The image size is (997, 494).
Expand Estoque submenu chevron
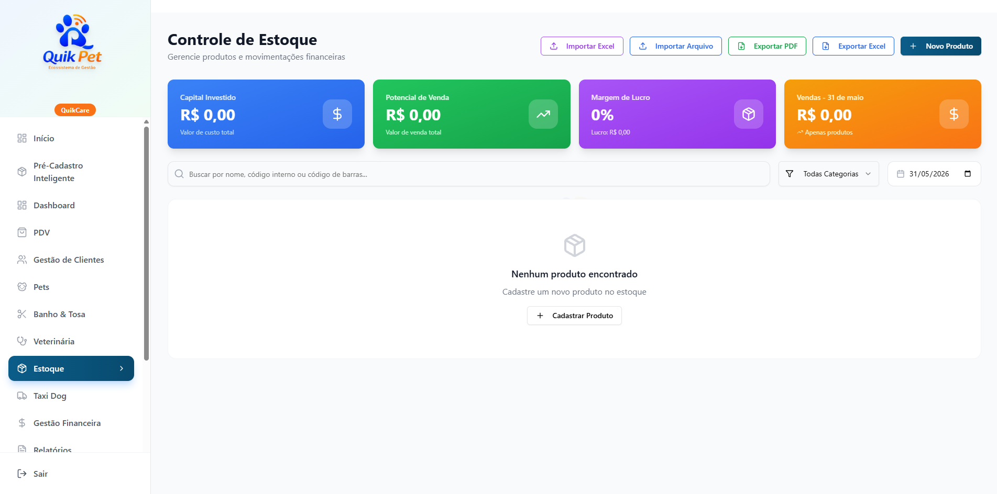point(122,368)
